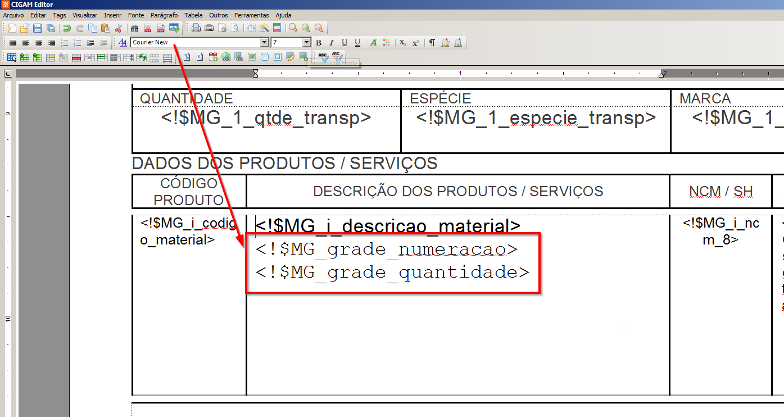Click the CÓDIGO PRODUTO column header
Viewport: 784px width, 417px height.
tap(189, 192)
